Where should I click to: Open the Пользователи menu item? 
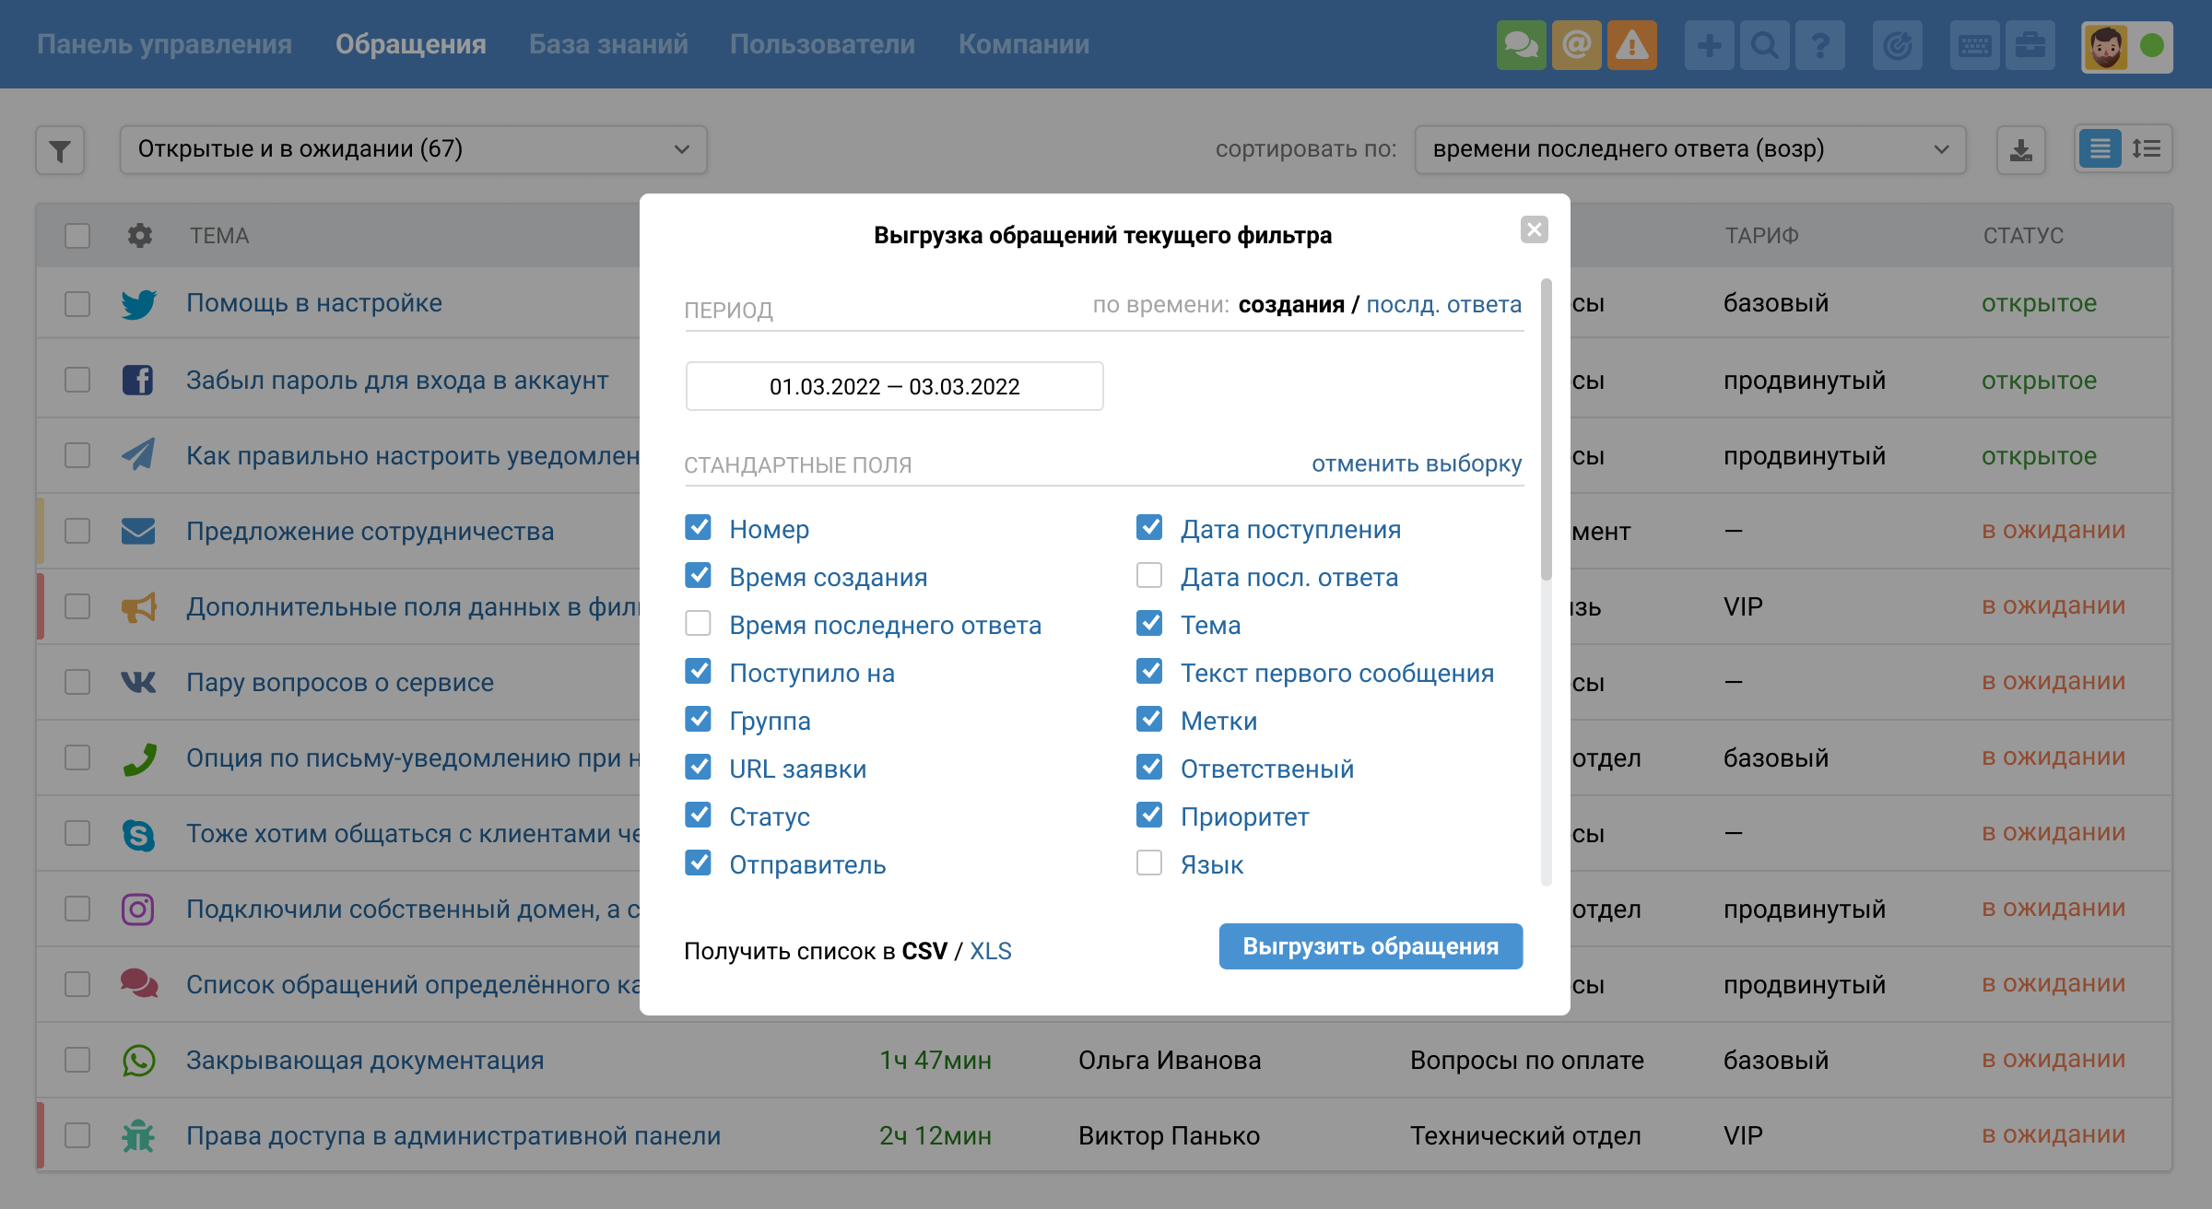point(822,44)
